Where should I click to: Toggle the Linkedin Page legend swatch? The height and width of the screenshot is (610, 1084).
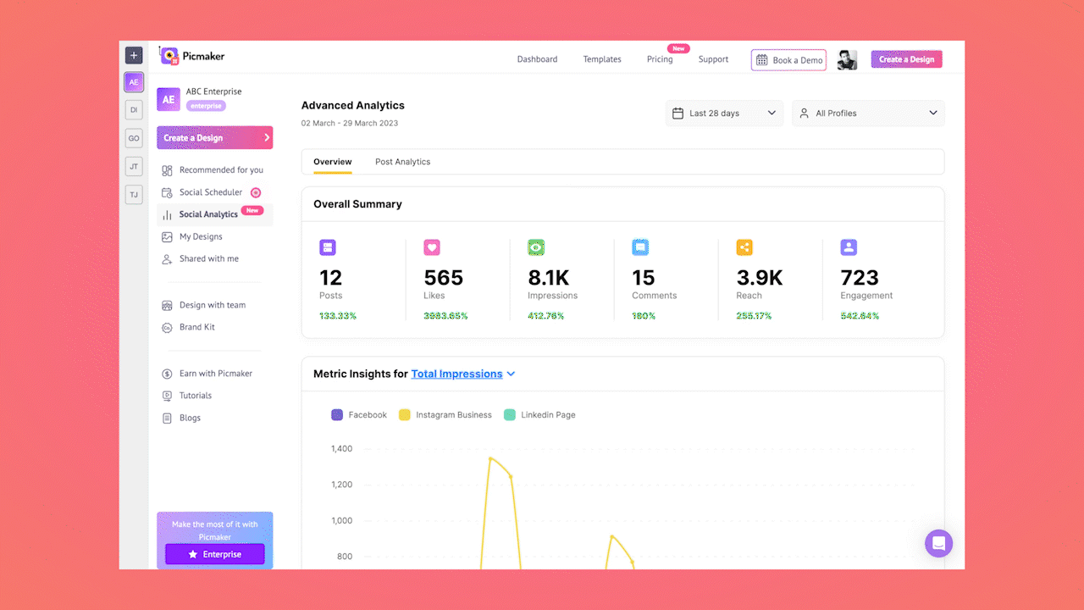(510, 415)
